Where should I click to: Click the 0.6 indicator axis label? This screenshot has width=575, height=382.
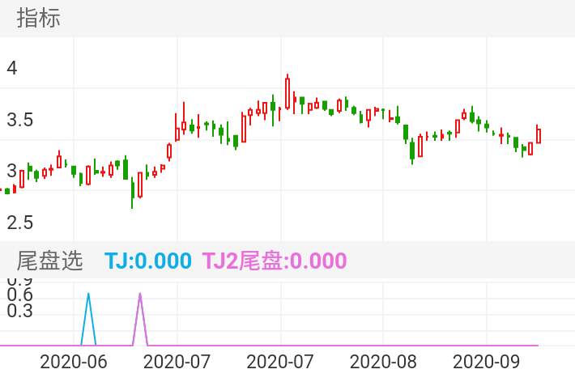19,295
